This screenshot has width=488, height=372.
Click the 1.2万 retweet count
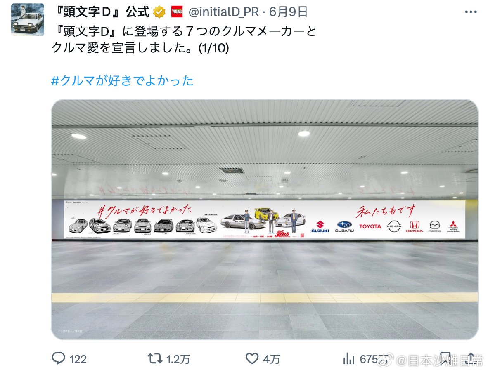point(178,359)
